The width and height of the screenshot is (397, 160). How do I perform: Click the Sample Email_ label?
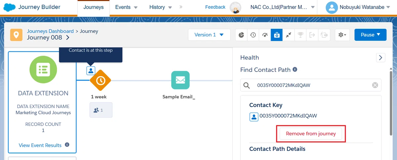click(x=179, y=97)
